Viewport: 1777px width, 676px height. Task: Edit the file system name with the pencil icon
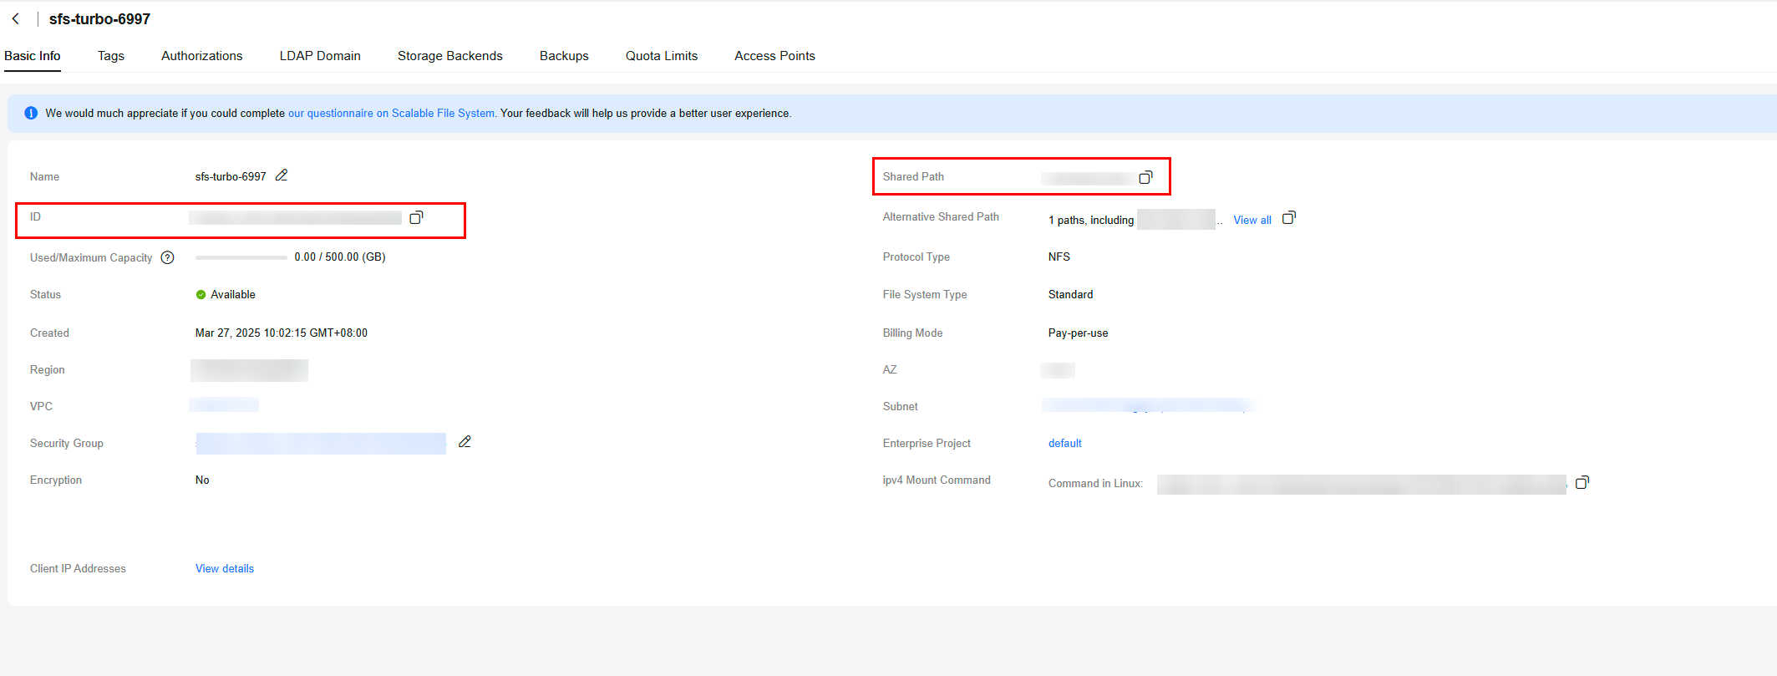(282, 175)
